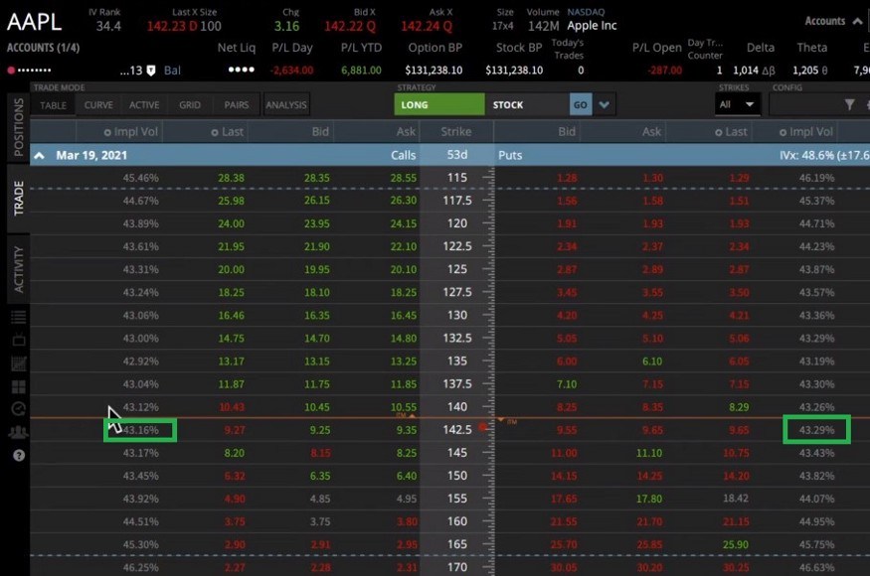Click circle icon on puts Impl Vol header
870x576 pixels.
coord(783,132)
